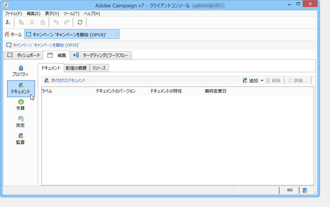Click the Copy icon in toolbar
This screenshot has height=207, width=330.
tap(21, 22)
